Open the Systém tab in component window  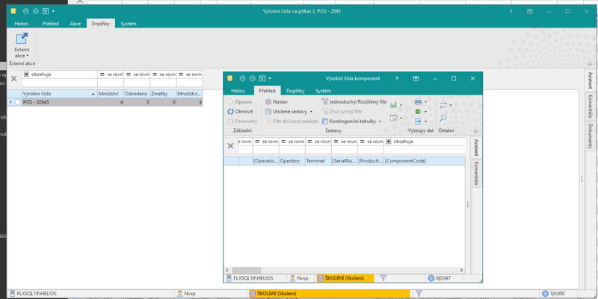(323, 91)
